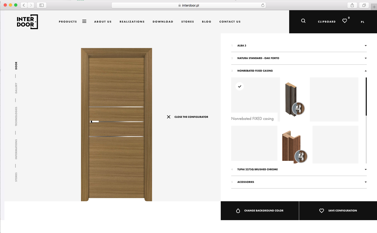This screenshot has height=233, width=377.
Task: Click the X icon to close configurator
Action: 169,117
